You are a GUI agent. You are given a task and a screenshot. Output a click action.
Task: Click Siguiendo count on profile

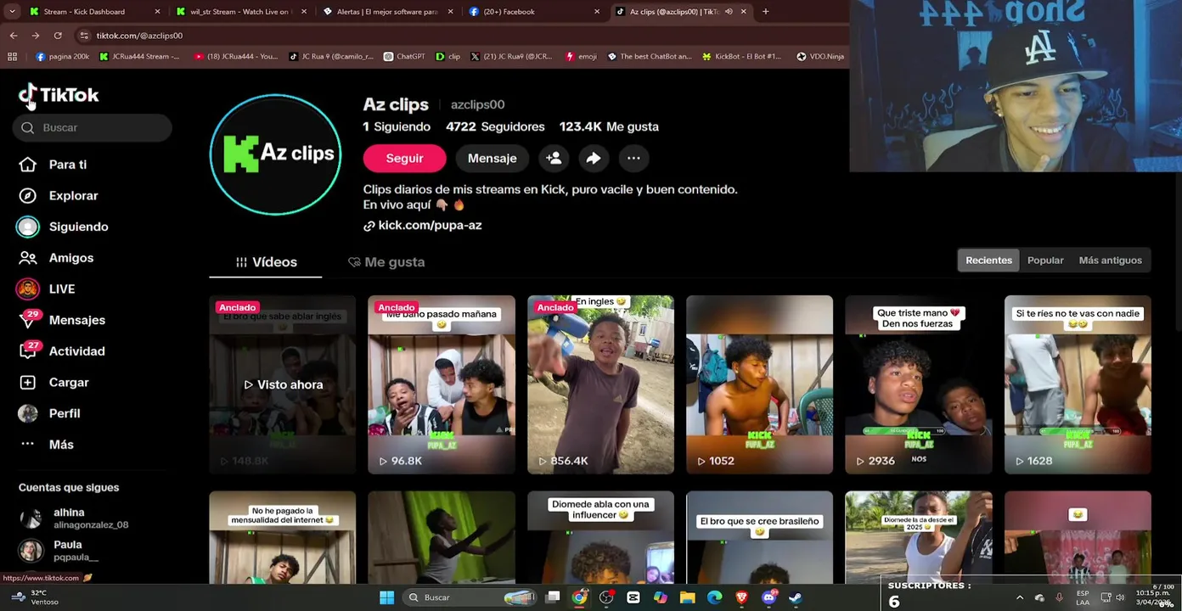tap(397, 126)
